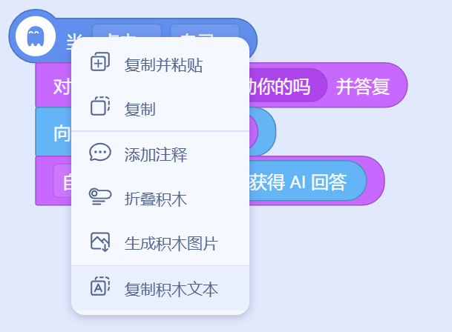
Task: Open the first dropdown on the event block
Action: pyautogui.click(x=127, y=31)
